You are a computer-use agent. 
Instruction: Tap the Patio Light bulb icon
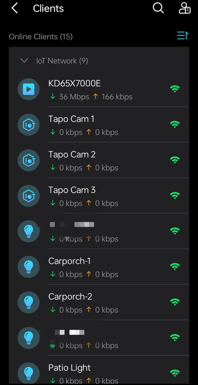point(29,373)
